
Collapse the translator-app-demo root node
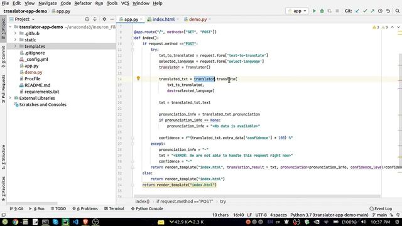[10, 27]
